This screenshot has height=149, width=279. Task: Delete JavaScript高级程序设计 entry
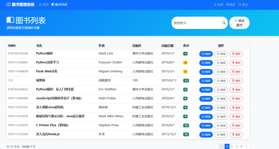236,99
